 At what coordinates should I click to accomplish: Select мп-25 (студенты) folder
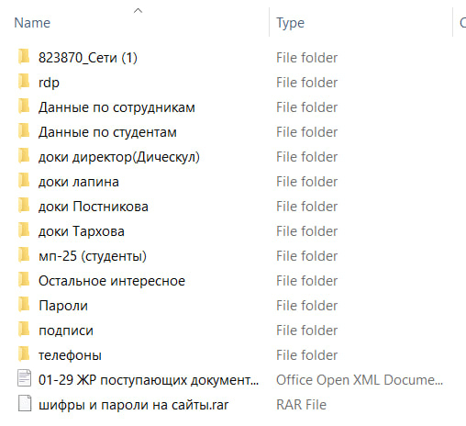(93, 256)
